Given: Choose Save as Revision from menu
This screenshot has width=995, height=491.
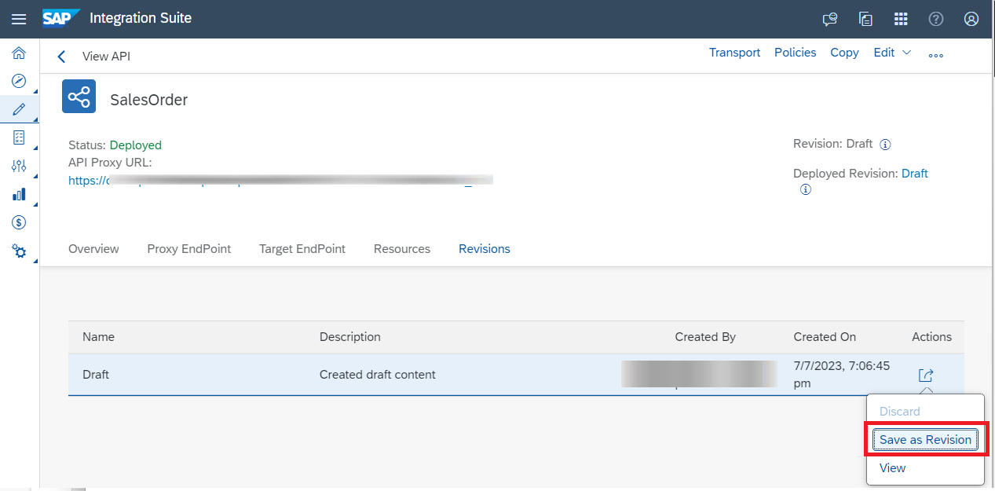Looking at the screenshot, I should (x=925, y=440).
